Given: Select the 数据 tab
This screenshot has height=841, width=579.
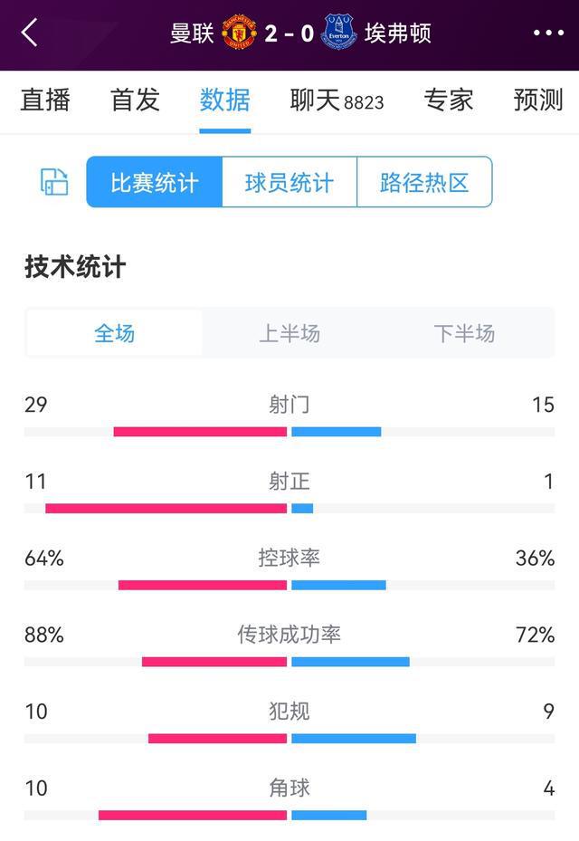Looking at the screenshot, I should 224,100.
